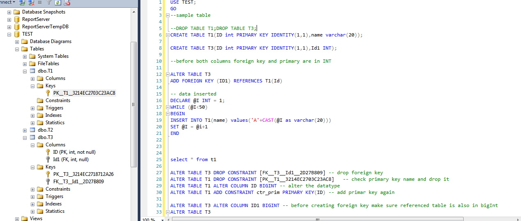Click the Database Diagrams folder icon
The image size is (521, 221).
coord(25,41)
